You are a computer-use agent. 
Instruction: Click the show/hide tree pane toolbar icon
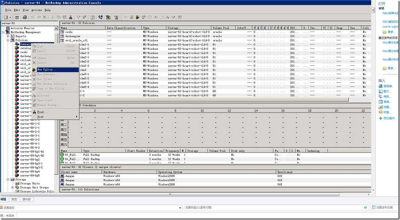(17, 18)
